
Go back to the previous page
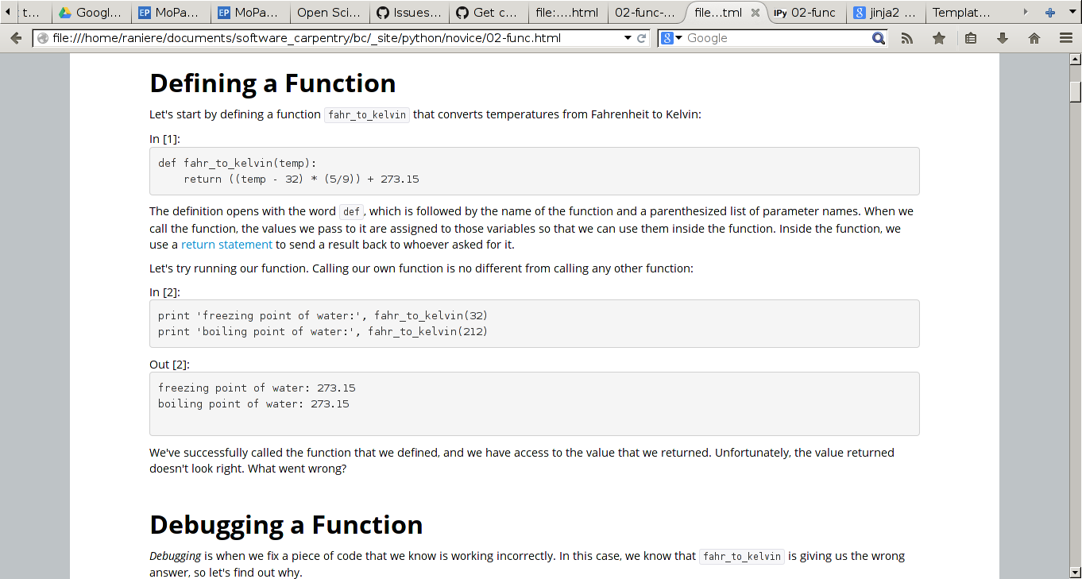pos(16,38)
